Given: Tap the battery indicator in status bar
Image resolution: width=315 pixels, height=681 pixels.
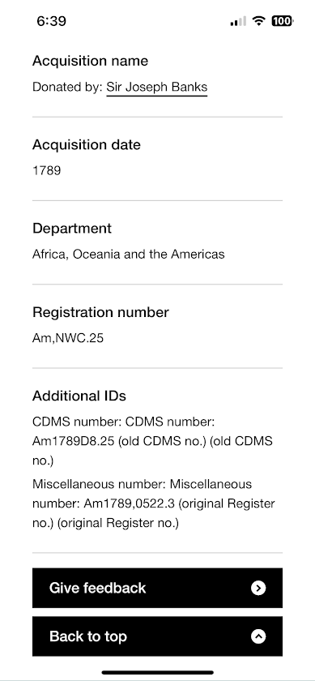Looking at the screenshot, I should [283, 21].
